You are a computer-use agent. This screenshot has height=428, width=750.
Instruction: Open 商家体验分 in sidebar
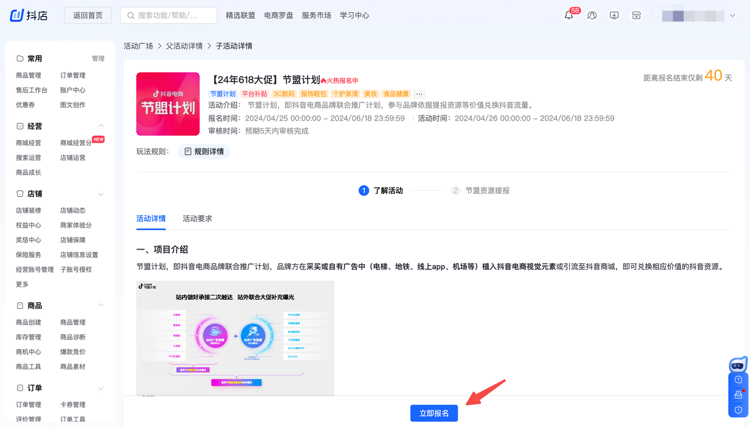[x=76, y=225]
